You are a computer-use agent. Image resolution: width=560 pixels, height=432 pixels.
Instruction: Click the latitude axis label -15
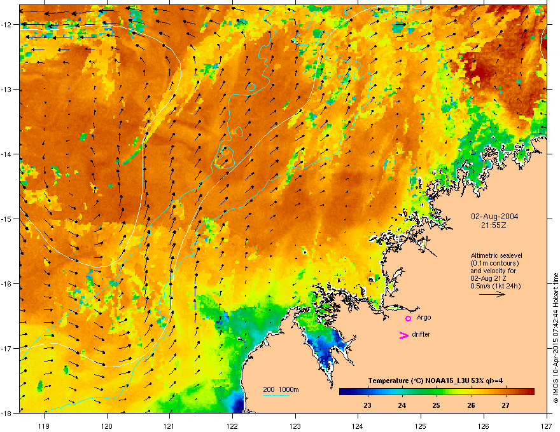[x=6, y=219]
